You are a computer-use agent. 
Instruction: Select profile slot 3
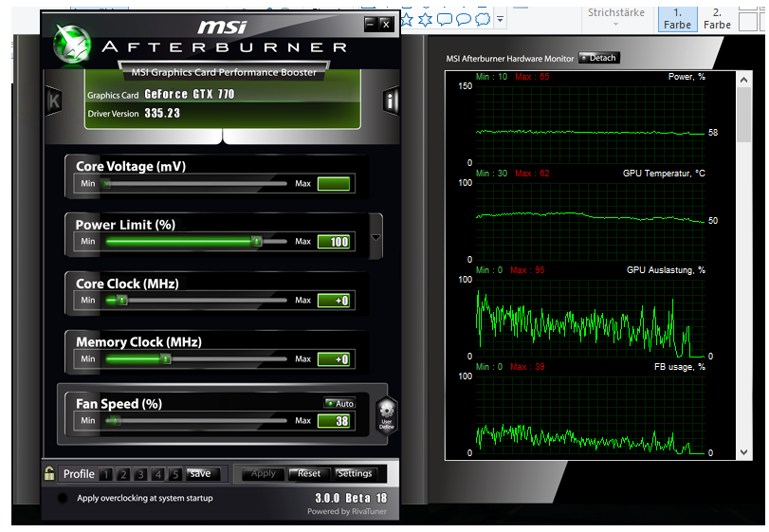pos(140,474)
